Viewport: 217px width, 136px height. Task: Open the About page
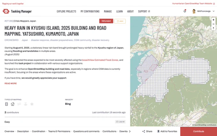tap(131, 12)
